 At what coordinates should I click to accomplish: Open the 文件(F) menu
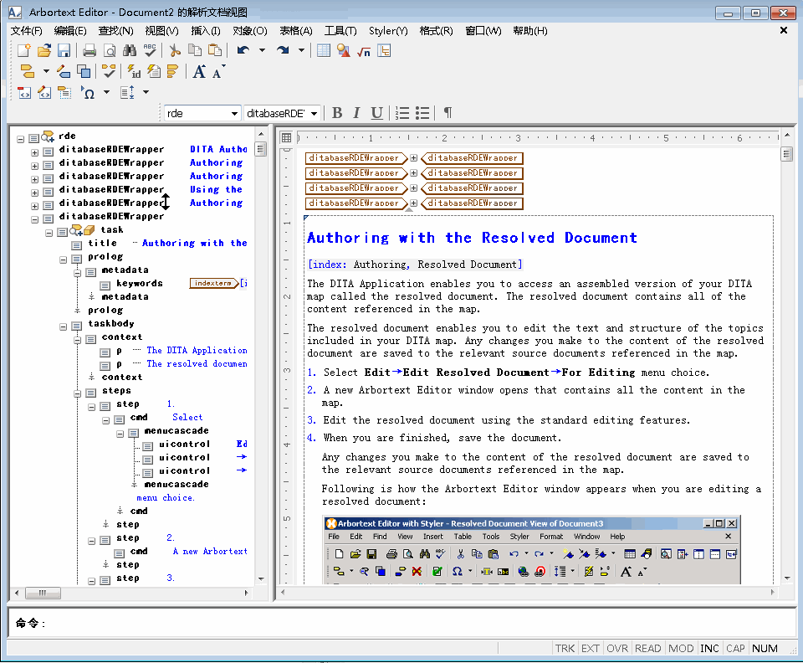pyautogui.click(x=26, y=31)
